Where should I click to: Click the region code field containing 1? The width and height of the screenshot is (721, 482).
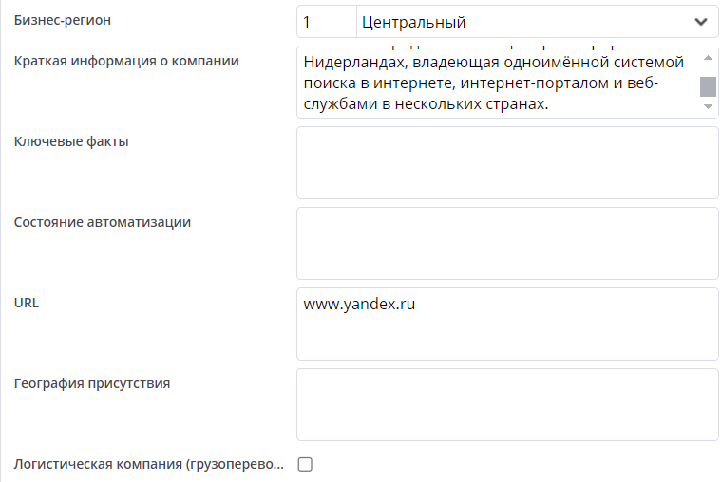click(x=326, y=22)
